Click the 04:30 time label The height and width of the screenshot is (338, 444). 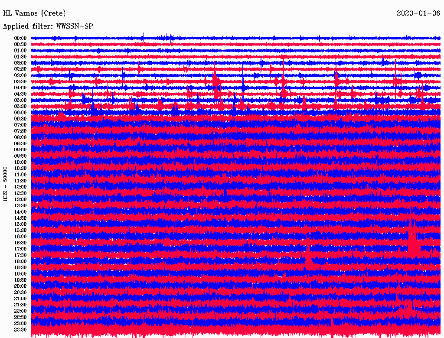pyautogui.click(x=20, y=94)
